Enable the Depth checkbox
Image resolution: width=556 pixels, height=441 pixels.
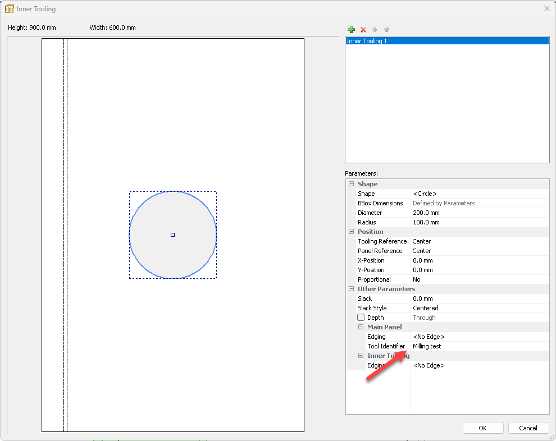click(361, 318)
